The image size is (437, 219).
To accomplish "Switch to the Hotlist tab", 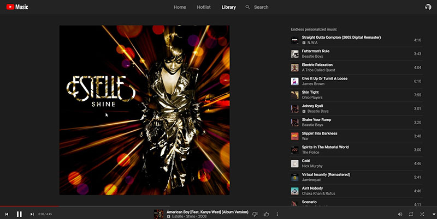I will tap(204, 7).
